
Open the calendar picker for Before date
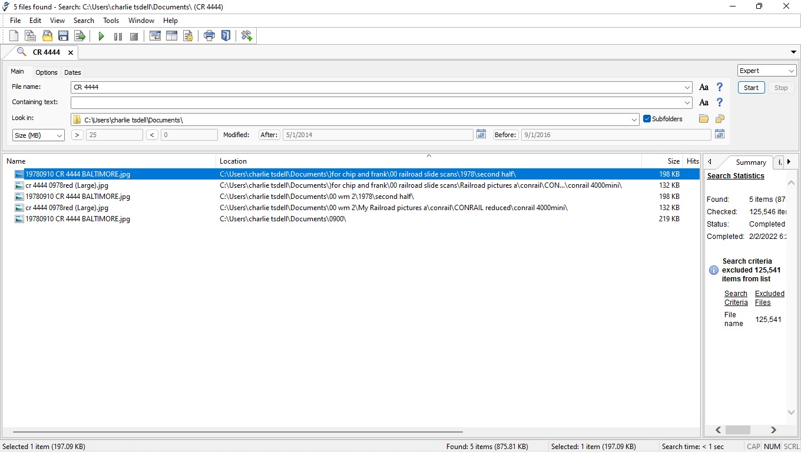tap(719, 134)
